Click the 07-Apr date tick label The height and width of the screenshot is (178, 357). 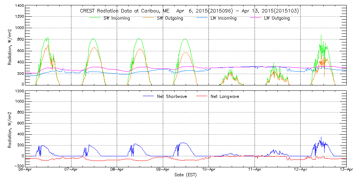click(x=71, y=170)
